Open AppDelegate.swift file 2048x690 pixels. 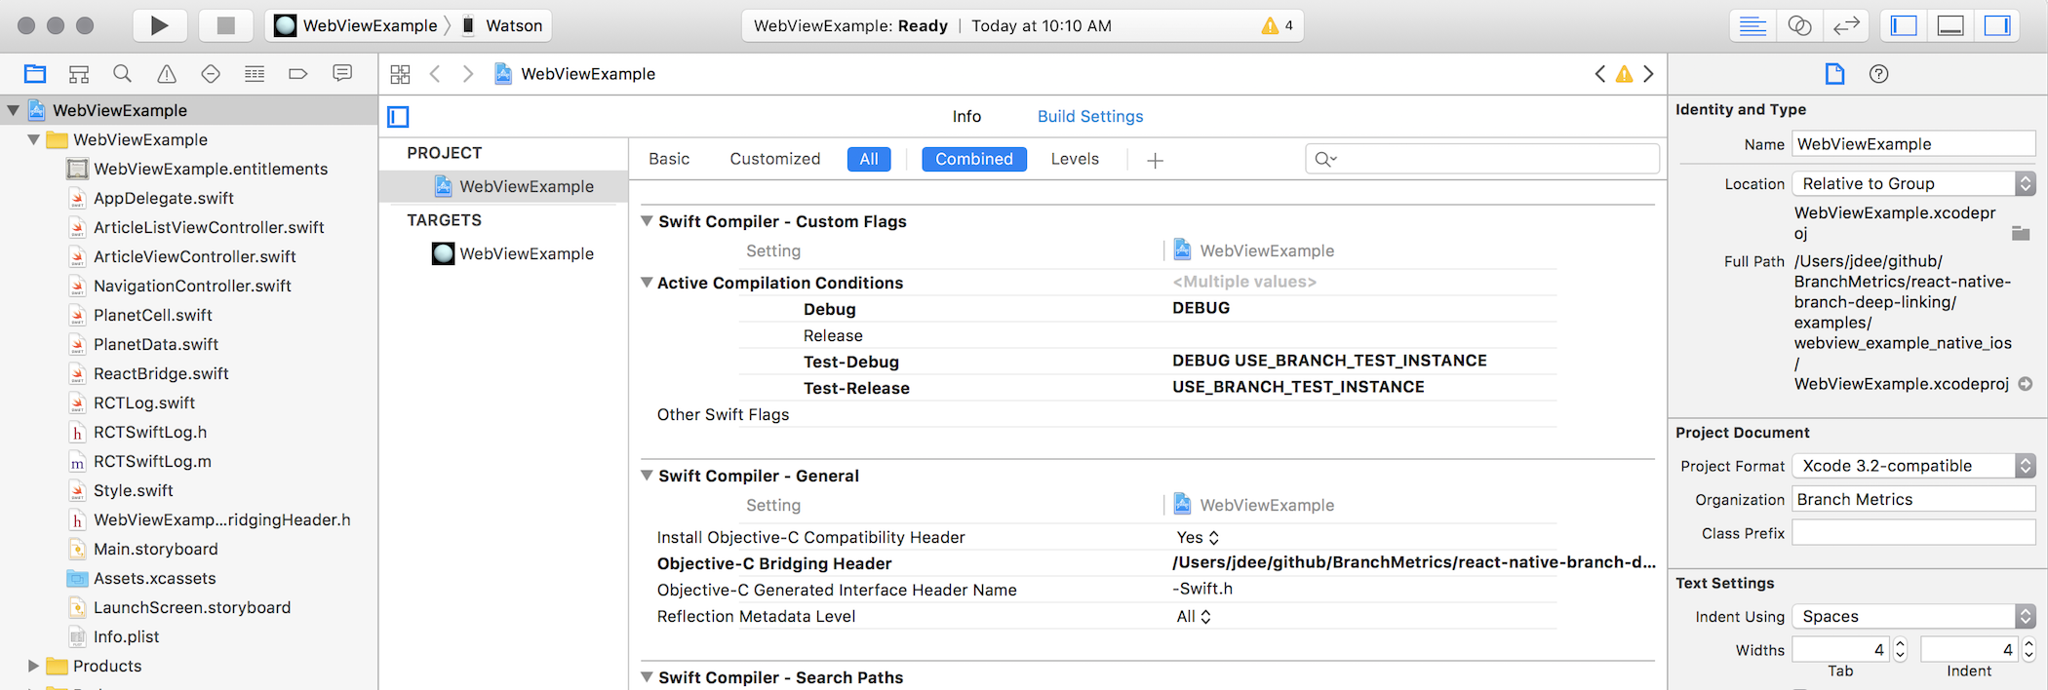click(x=163, y=198)
